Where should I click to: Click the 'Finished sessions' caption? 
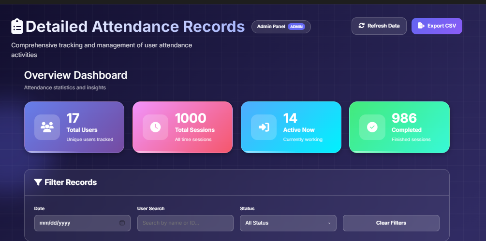click(x=411, y=140)
